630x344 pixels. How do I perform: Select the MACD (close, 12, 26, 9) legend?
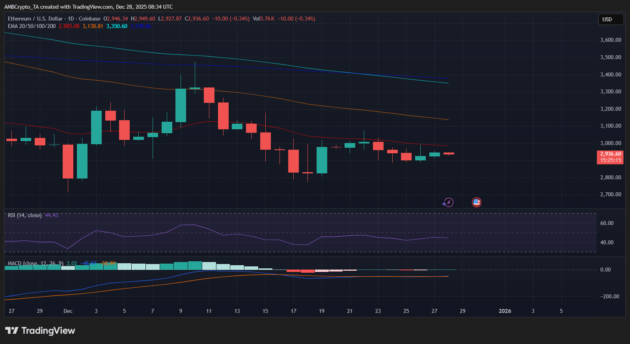coord(35,263)
